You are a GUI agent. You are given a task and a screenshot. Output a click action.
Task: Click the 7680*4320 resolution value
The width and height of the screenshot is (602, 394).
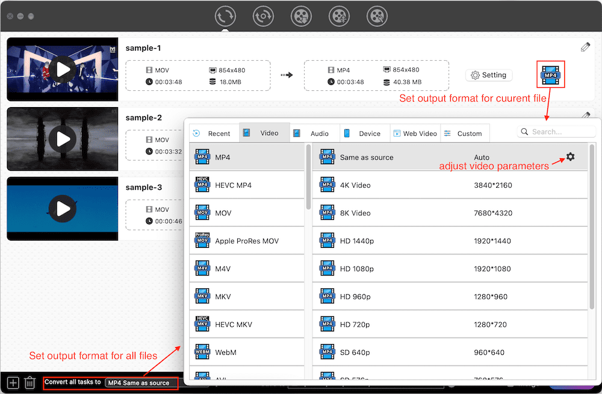(x=493, y=213)
